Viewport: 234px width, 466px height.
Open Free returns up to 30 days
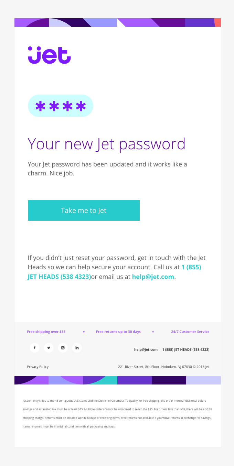pyautogui.click(x=118, y=332)
